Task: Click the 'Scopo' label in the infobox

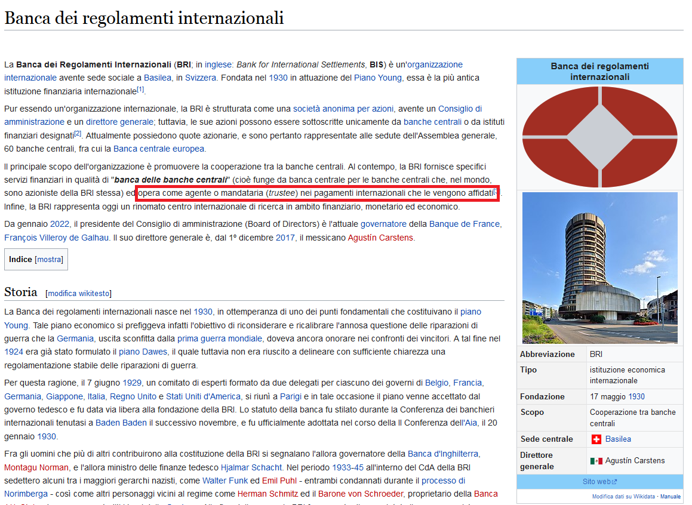Action: (532, 412)
